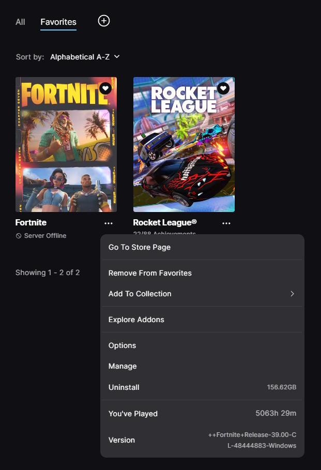Select the Favorites tab

point(58,22)
